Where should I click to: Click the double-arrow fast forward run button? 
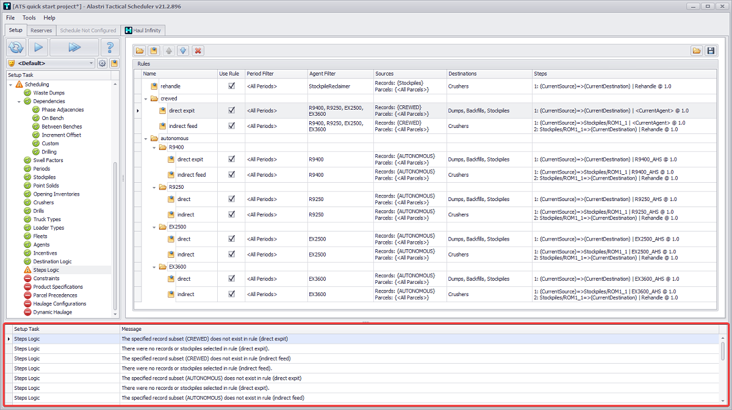tap(74, 47)
